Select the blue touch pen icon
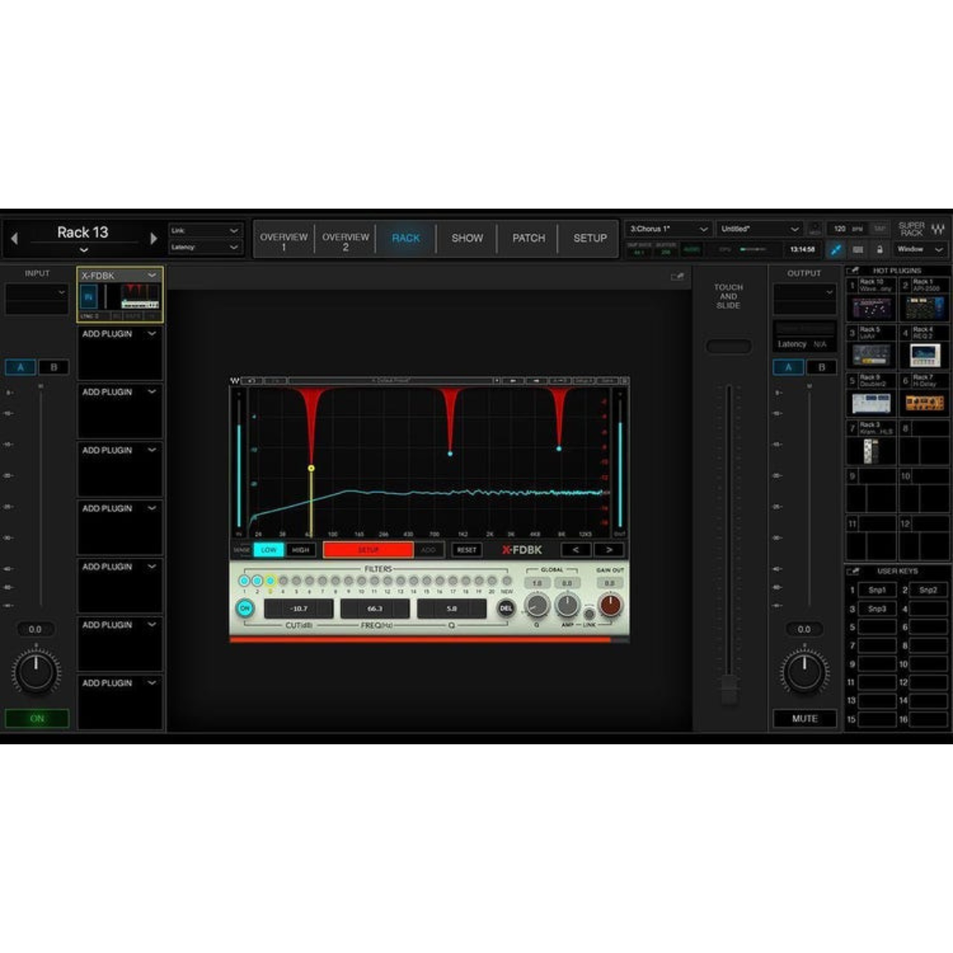The width and height of the screenshot is (953, 953). (x=835, y=249)
